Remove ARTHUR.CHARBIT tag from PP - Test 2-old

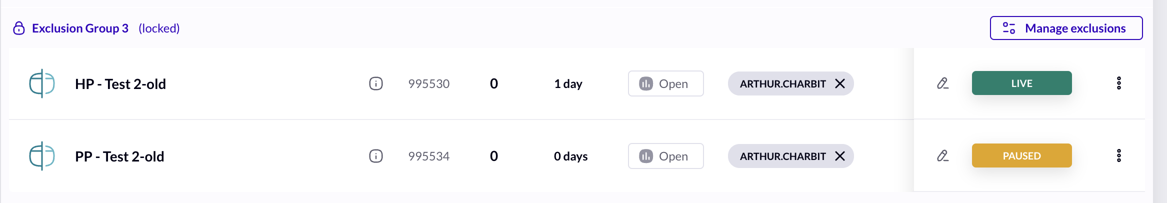coord(840,156)
